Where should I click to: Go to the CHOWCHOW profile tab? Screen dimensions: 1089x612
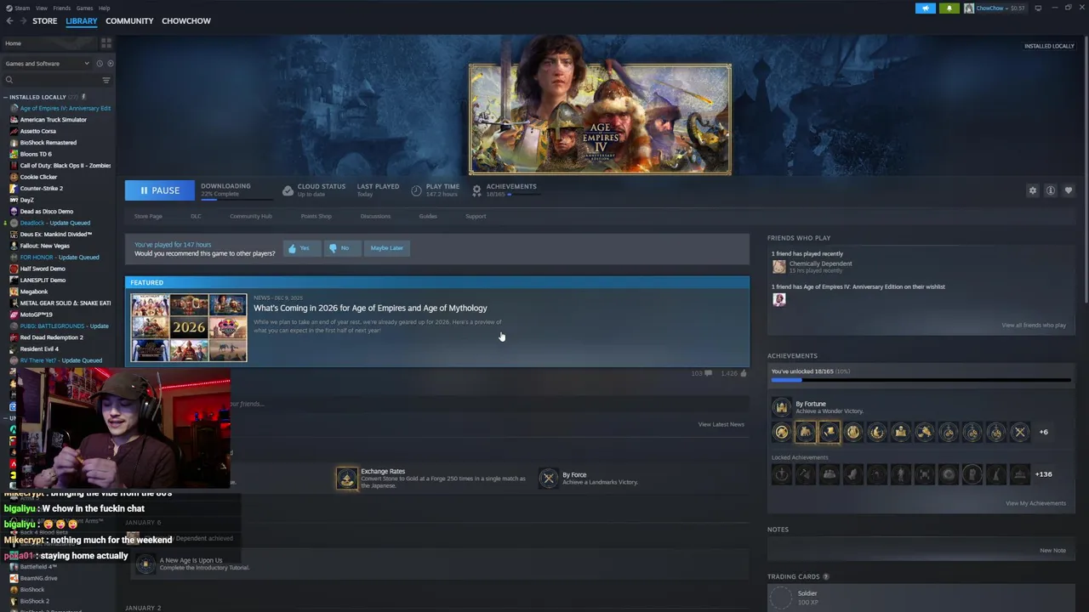click(186, 21)
